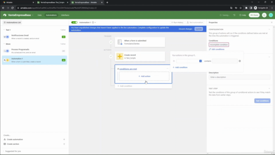
Task: Click Discard changes
Action: [185, 29]
